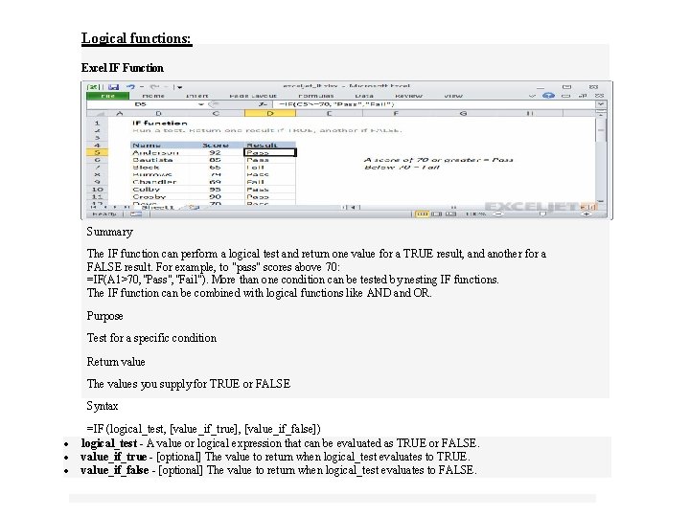Image resolution: width=690 pixels, height=517 pixels.
Task: Click the 'Logical functions:' heading
Action: click(x=136, y=38)
